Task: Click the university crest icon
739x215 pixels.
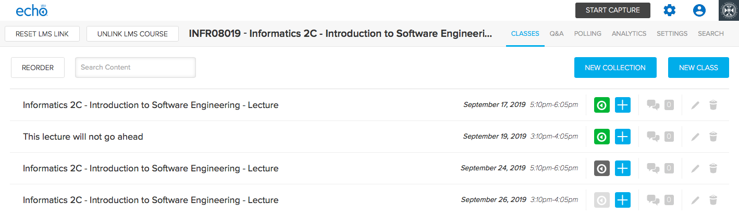Action: click(729, 10)
